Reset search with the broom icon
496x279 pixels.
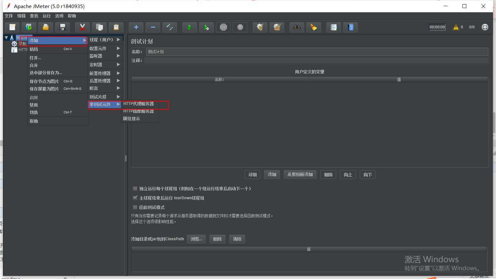(314, 27)
